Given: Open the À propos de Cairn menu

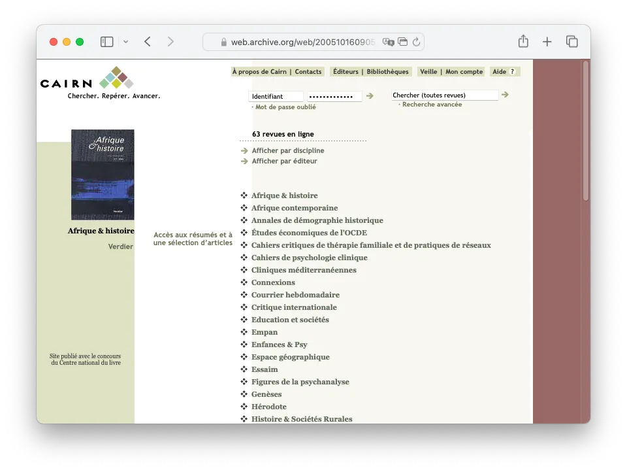Looking at the screenshot, I should point(259,72).
